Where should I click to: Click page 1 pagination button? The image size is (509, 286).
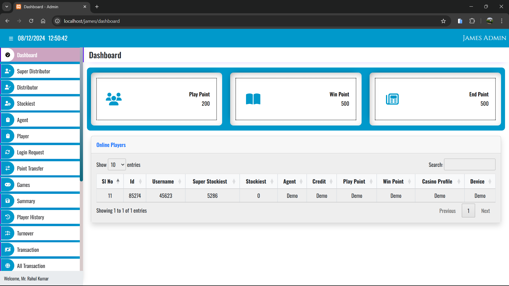click(x=468, y=211)
